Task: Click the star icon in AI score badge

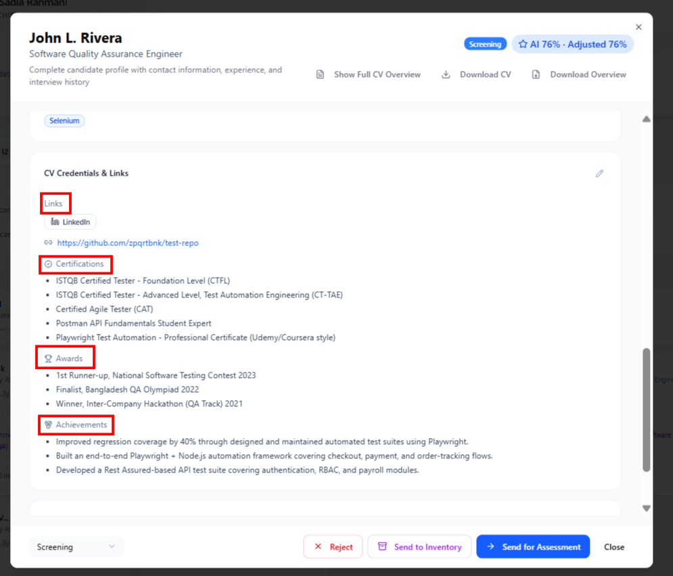Action: coord(522,44)
